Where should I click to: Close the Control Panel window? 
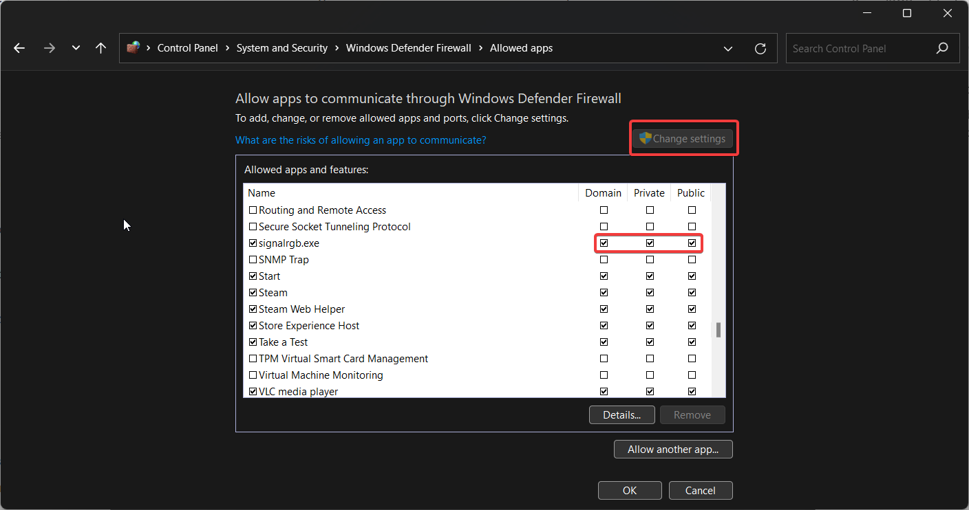(x=948, y=13)
